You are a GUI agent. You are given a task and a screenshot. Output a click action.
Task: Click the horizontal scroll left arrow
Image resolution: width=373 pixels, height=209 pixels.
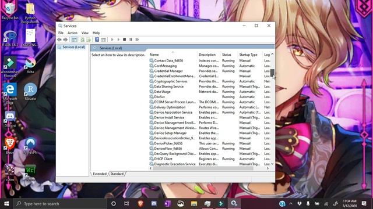pyautogui.click(x=150, y=168)
